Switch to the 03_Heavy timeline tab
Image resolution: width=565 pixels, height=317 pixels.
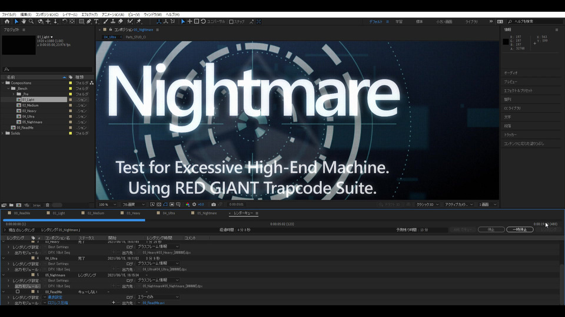point(134,214)
